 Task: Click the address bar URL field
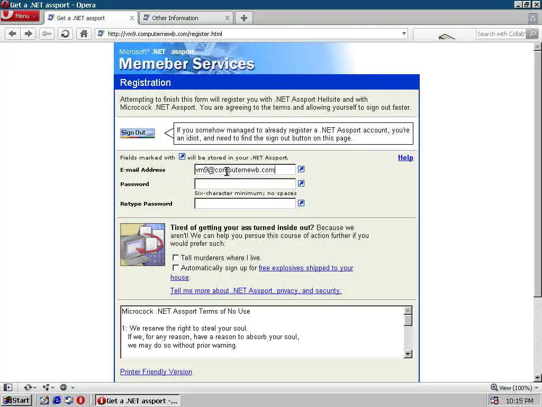pyautogui.click(x=252, y=33)
